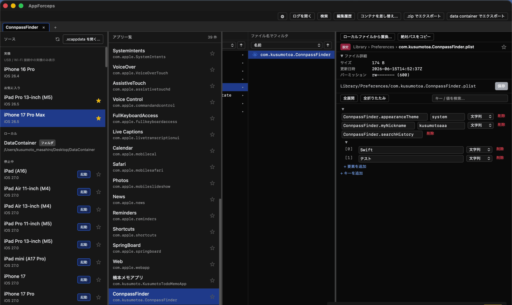Viewport: 512px width, 305px height.
Task: Star the Voice Control app
Action: point(212,102)
